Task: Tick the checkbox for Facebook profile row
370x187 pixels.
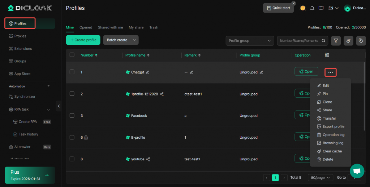Action: tap(72, 116)
